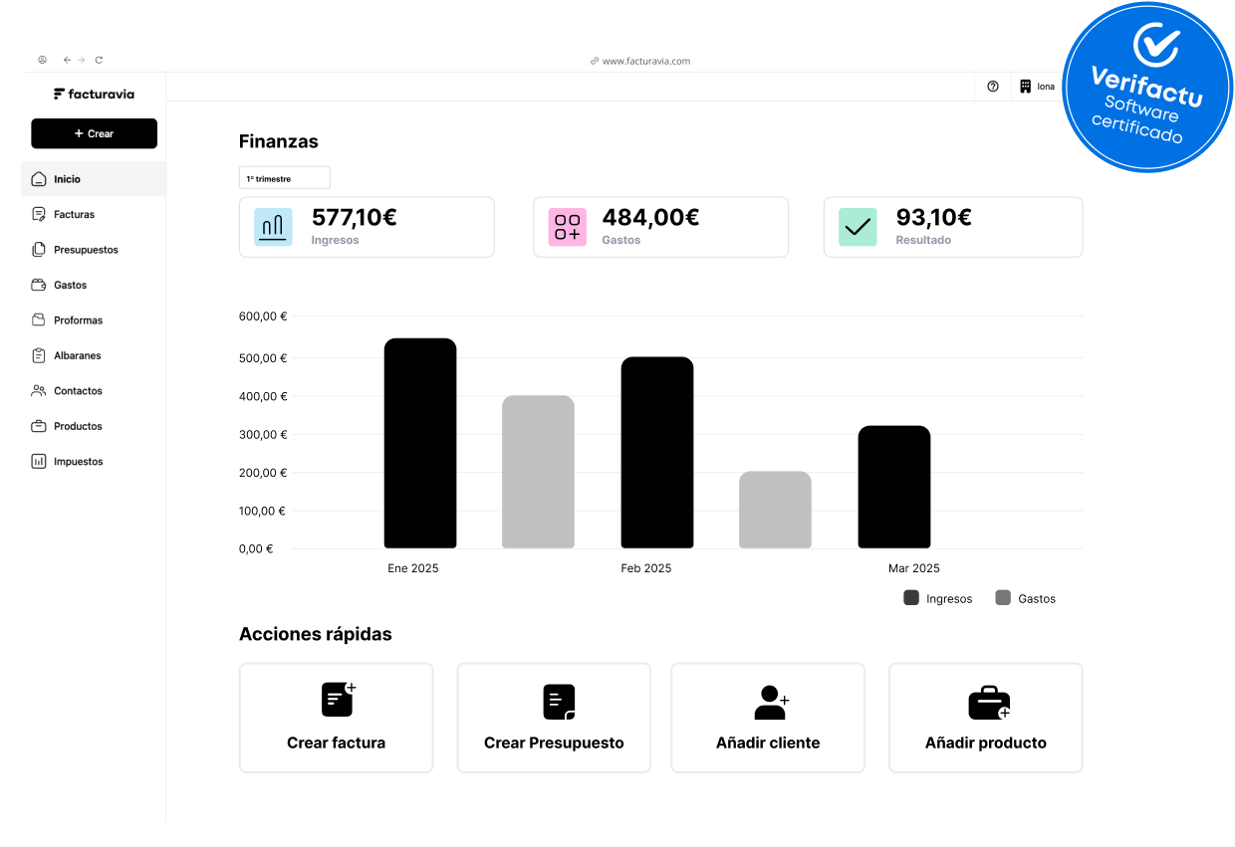
Task: Click the Ene 2025 black income bar
Action: coord(420,444)
